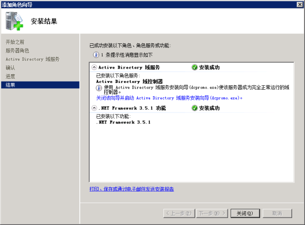Click info icon beside dcpromo.exe description text

click(99, 88)
